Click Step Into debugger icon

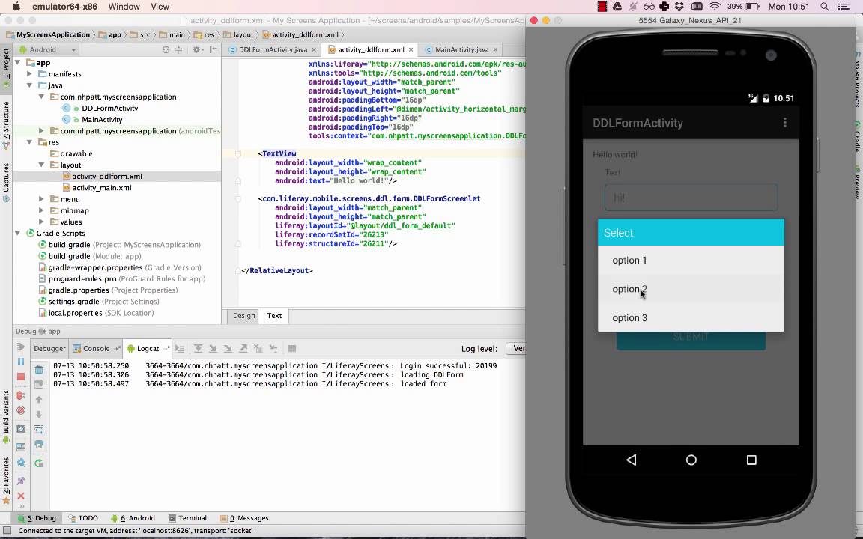click(213, 349)
